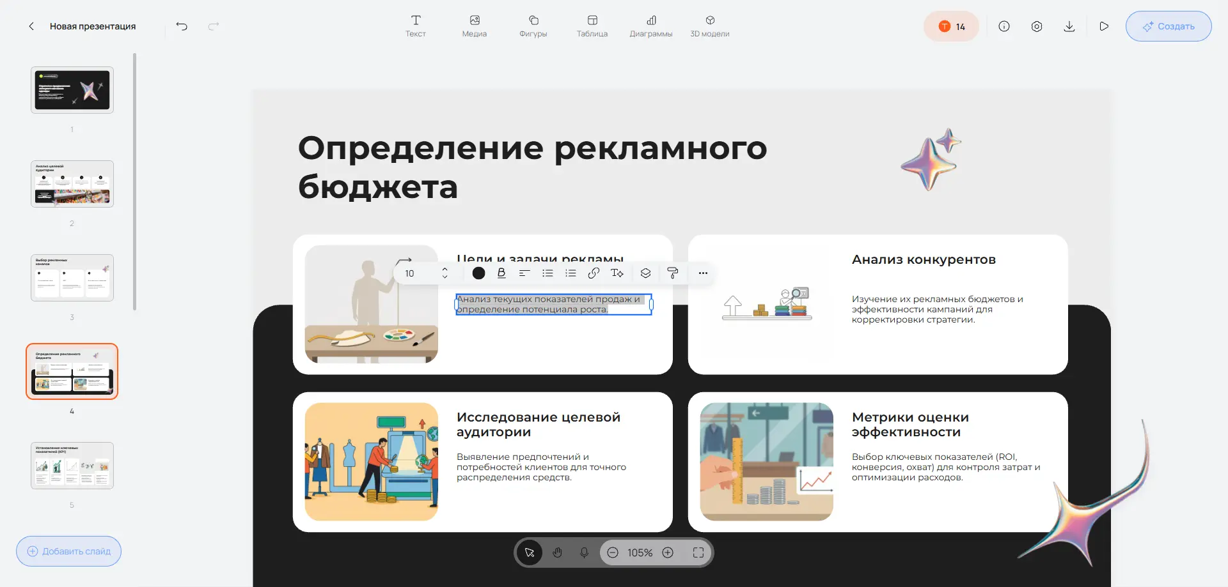Zoom out with the minus button
The height and width of the screenshot is (587, 1228).
pos(613,553)
